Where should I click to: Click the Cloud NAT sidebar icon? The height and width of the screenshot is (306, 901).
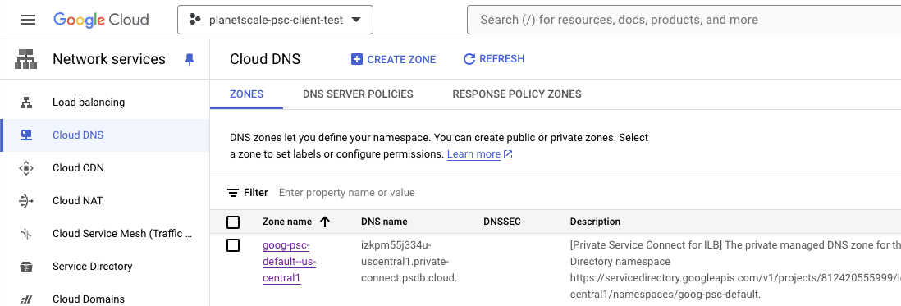tap(26, 200)
